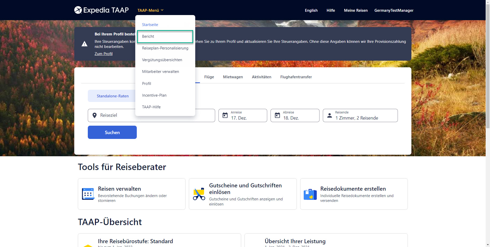Switch language to English
490x247 pixels.
click(x=311, y=10)
